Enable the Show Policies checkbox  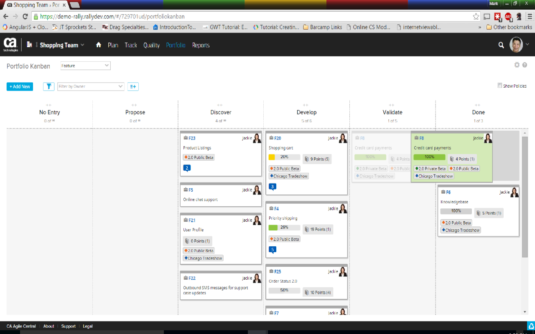point(500,86)
